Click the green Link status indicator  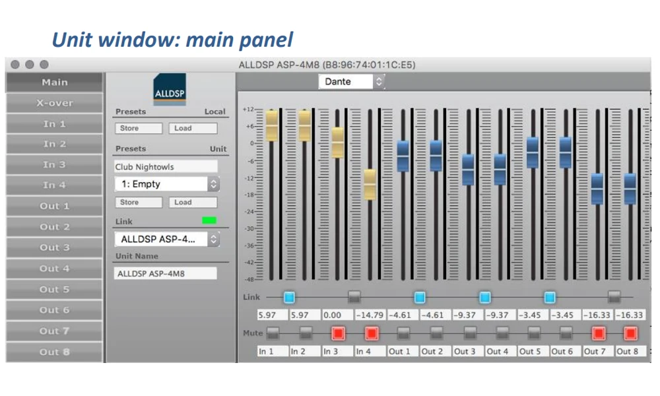pos(209,220)
